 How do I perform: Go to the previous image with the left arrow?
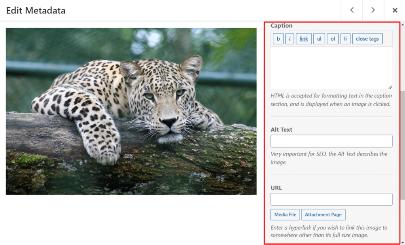coord(352,10)
